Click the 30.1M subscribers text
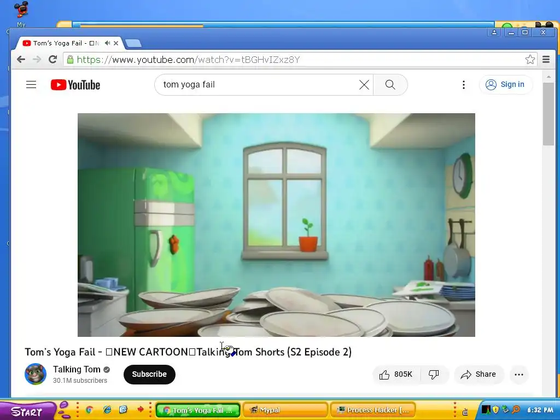 80,381
